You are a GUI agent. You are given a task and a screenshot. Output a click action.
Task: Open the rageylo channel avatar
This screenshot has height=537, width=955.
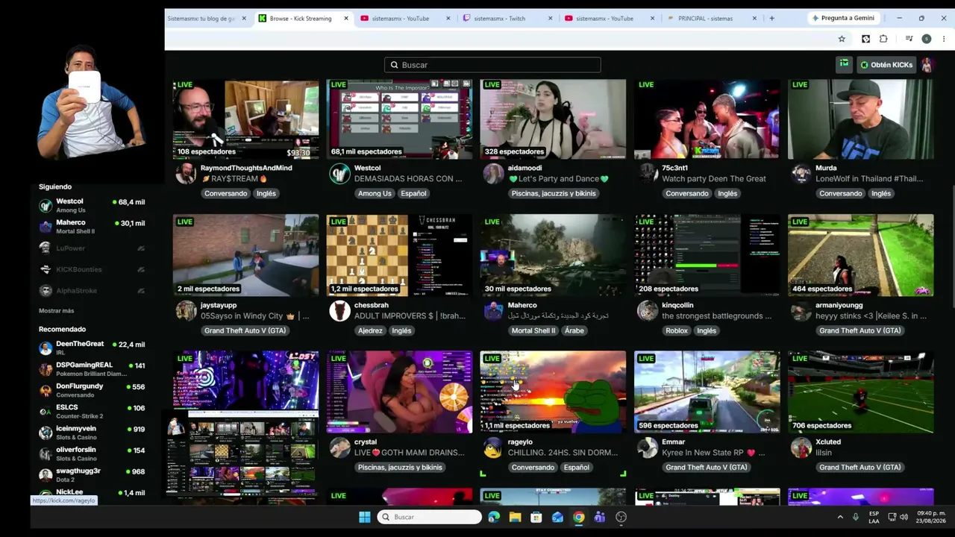tap(493, 447)
